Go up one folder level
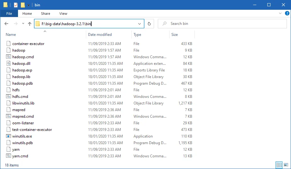Viewport: 291px width, 169px height. point(30,24)
